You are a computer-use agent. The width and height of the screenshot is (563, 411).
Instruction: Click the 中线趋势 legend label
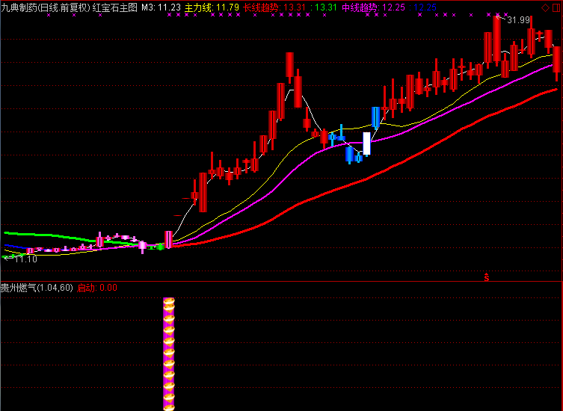(359, 7)
